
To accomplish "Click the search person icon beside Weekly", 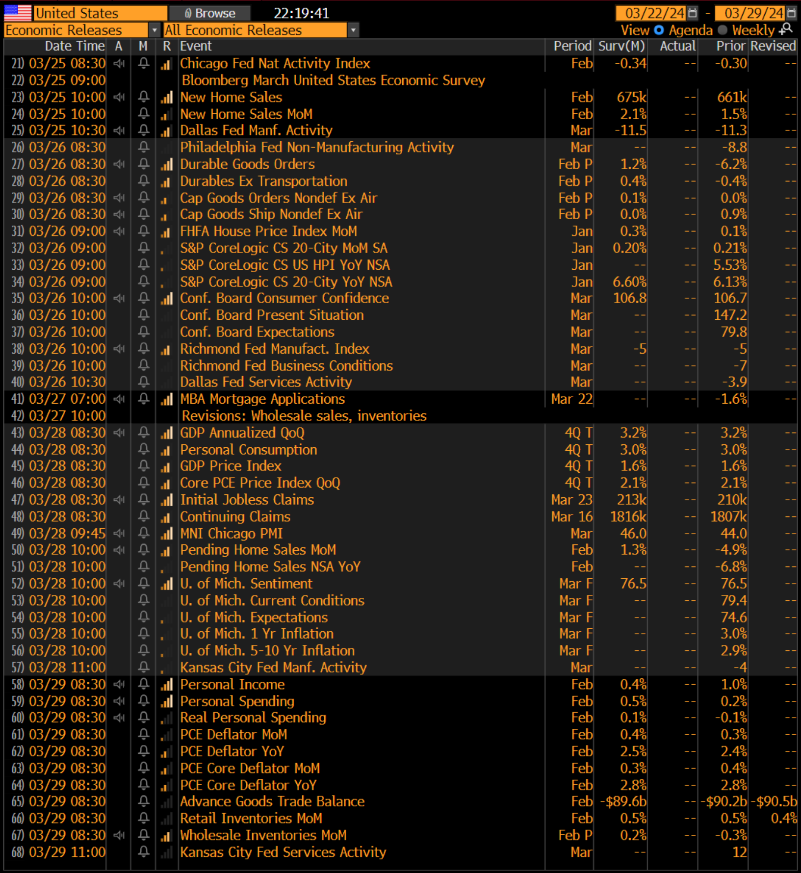I will pos(786,29).
